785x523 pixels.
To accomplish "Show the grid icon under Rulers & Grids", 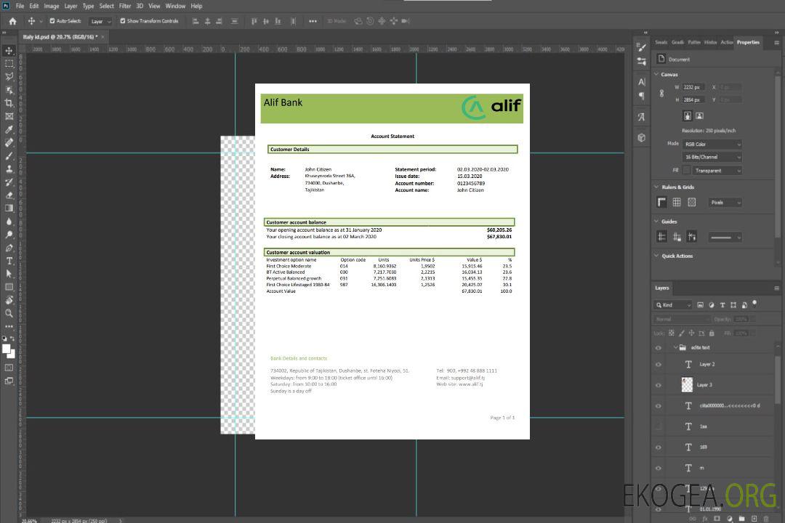I will [677, 203].
